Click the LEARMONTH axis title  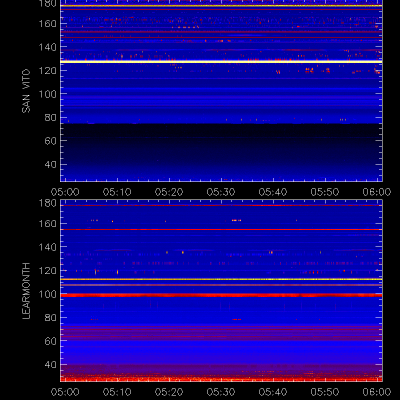coord(26,291)
